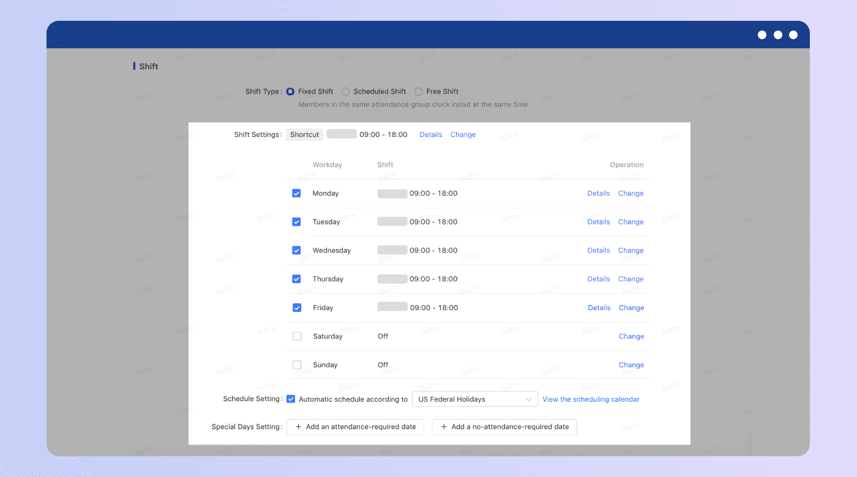View Thursday shift Details
The height and width of the screenshot is (477, 857).
coord(599,279)
